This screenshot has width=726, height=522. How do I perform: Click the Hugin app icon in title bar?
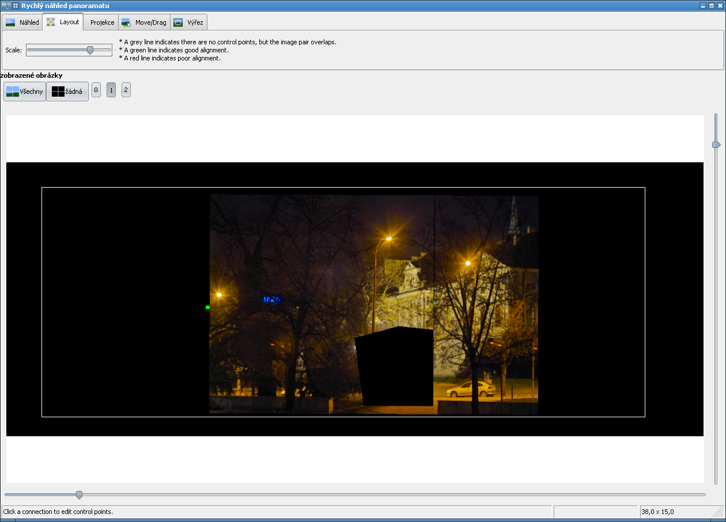(x=6, y=5)
